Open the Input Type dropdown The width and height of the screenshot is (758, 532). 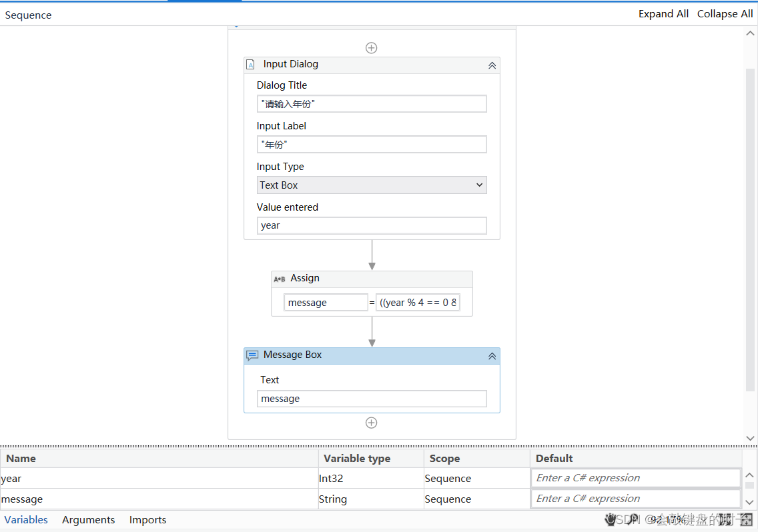pos(480,185)
